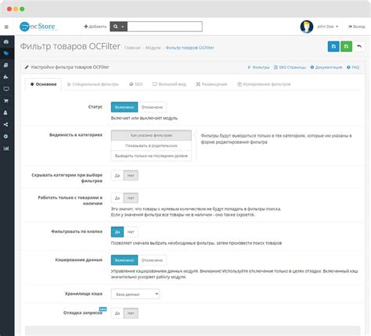This screenshot has height=336, width=371.
Task: Switch to Внешний вид tab
Action: coord(169,84)
